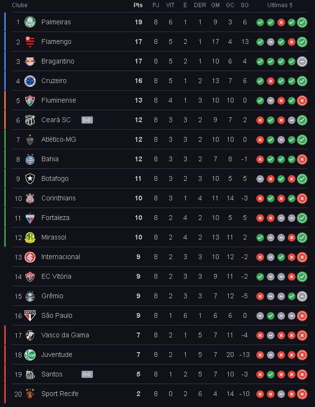Click the Flamengo club crest

(30, 42)
